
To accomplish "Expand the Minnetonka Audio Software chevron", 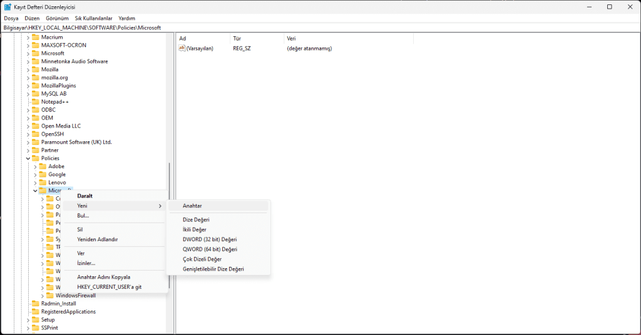I will click(x=28, y=62).
